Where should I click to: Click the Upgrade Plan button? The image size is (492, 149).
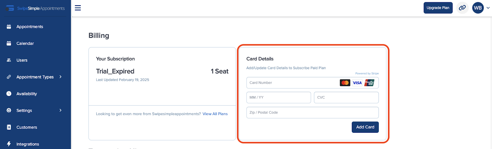tap(438, 8)
